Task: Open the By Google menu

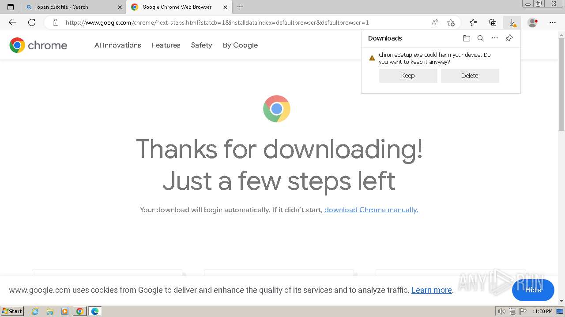Action: pos(240,45)
